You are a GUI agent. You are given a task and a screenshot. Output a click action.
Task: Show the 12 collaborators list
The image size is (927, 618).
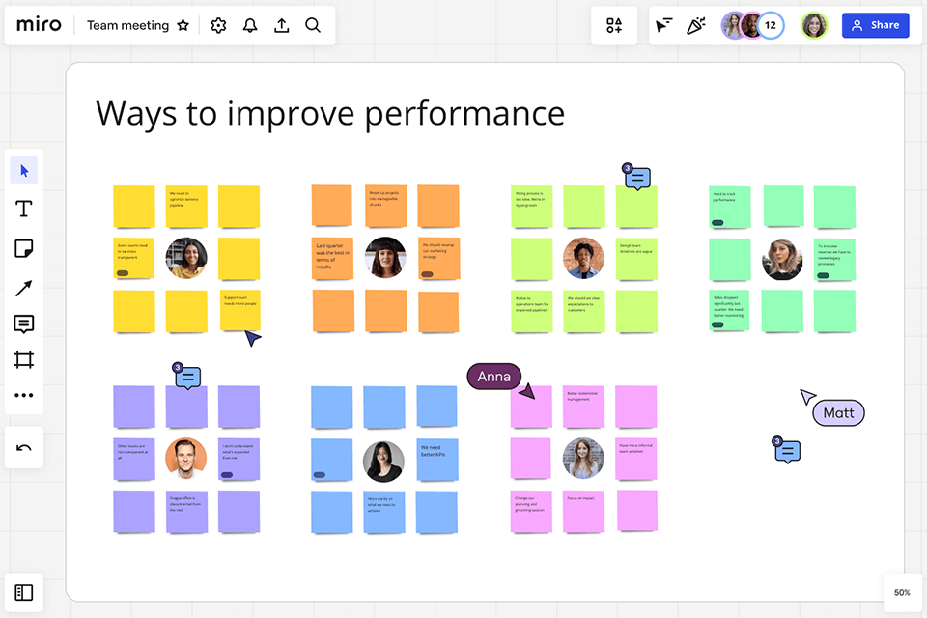point(771,25)
